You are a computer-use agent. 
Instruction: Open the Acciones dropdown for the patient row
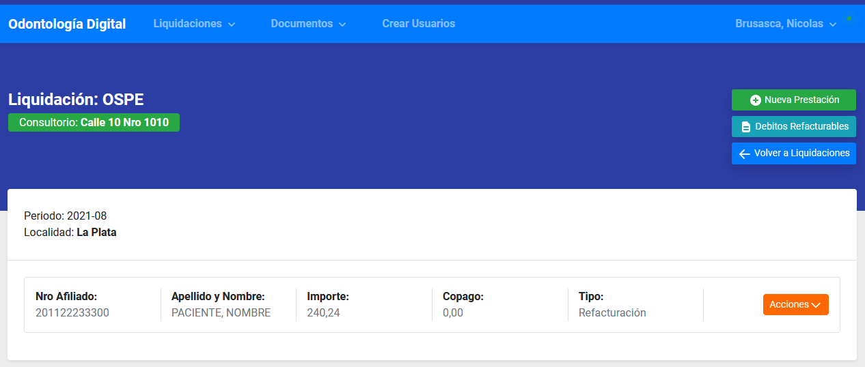795,304
